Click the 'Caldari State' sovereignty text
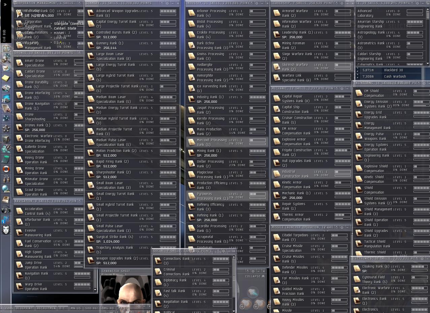The width and height of the screenshot is (430, 313). click(x=65, y=29)
